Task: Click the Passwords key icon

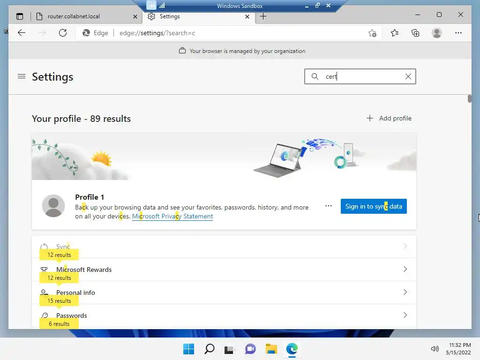Action: click(x=45, y=315)
